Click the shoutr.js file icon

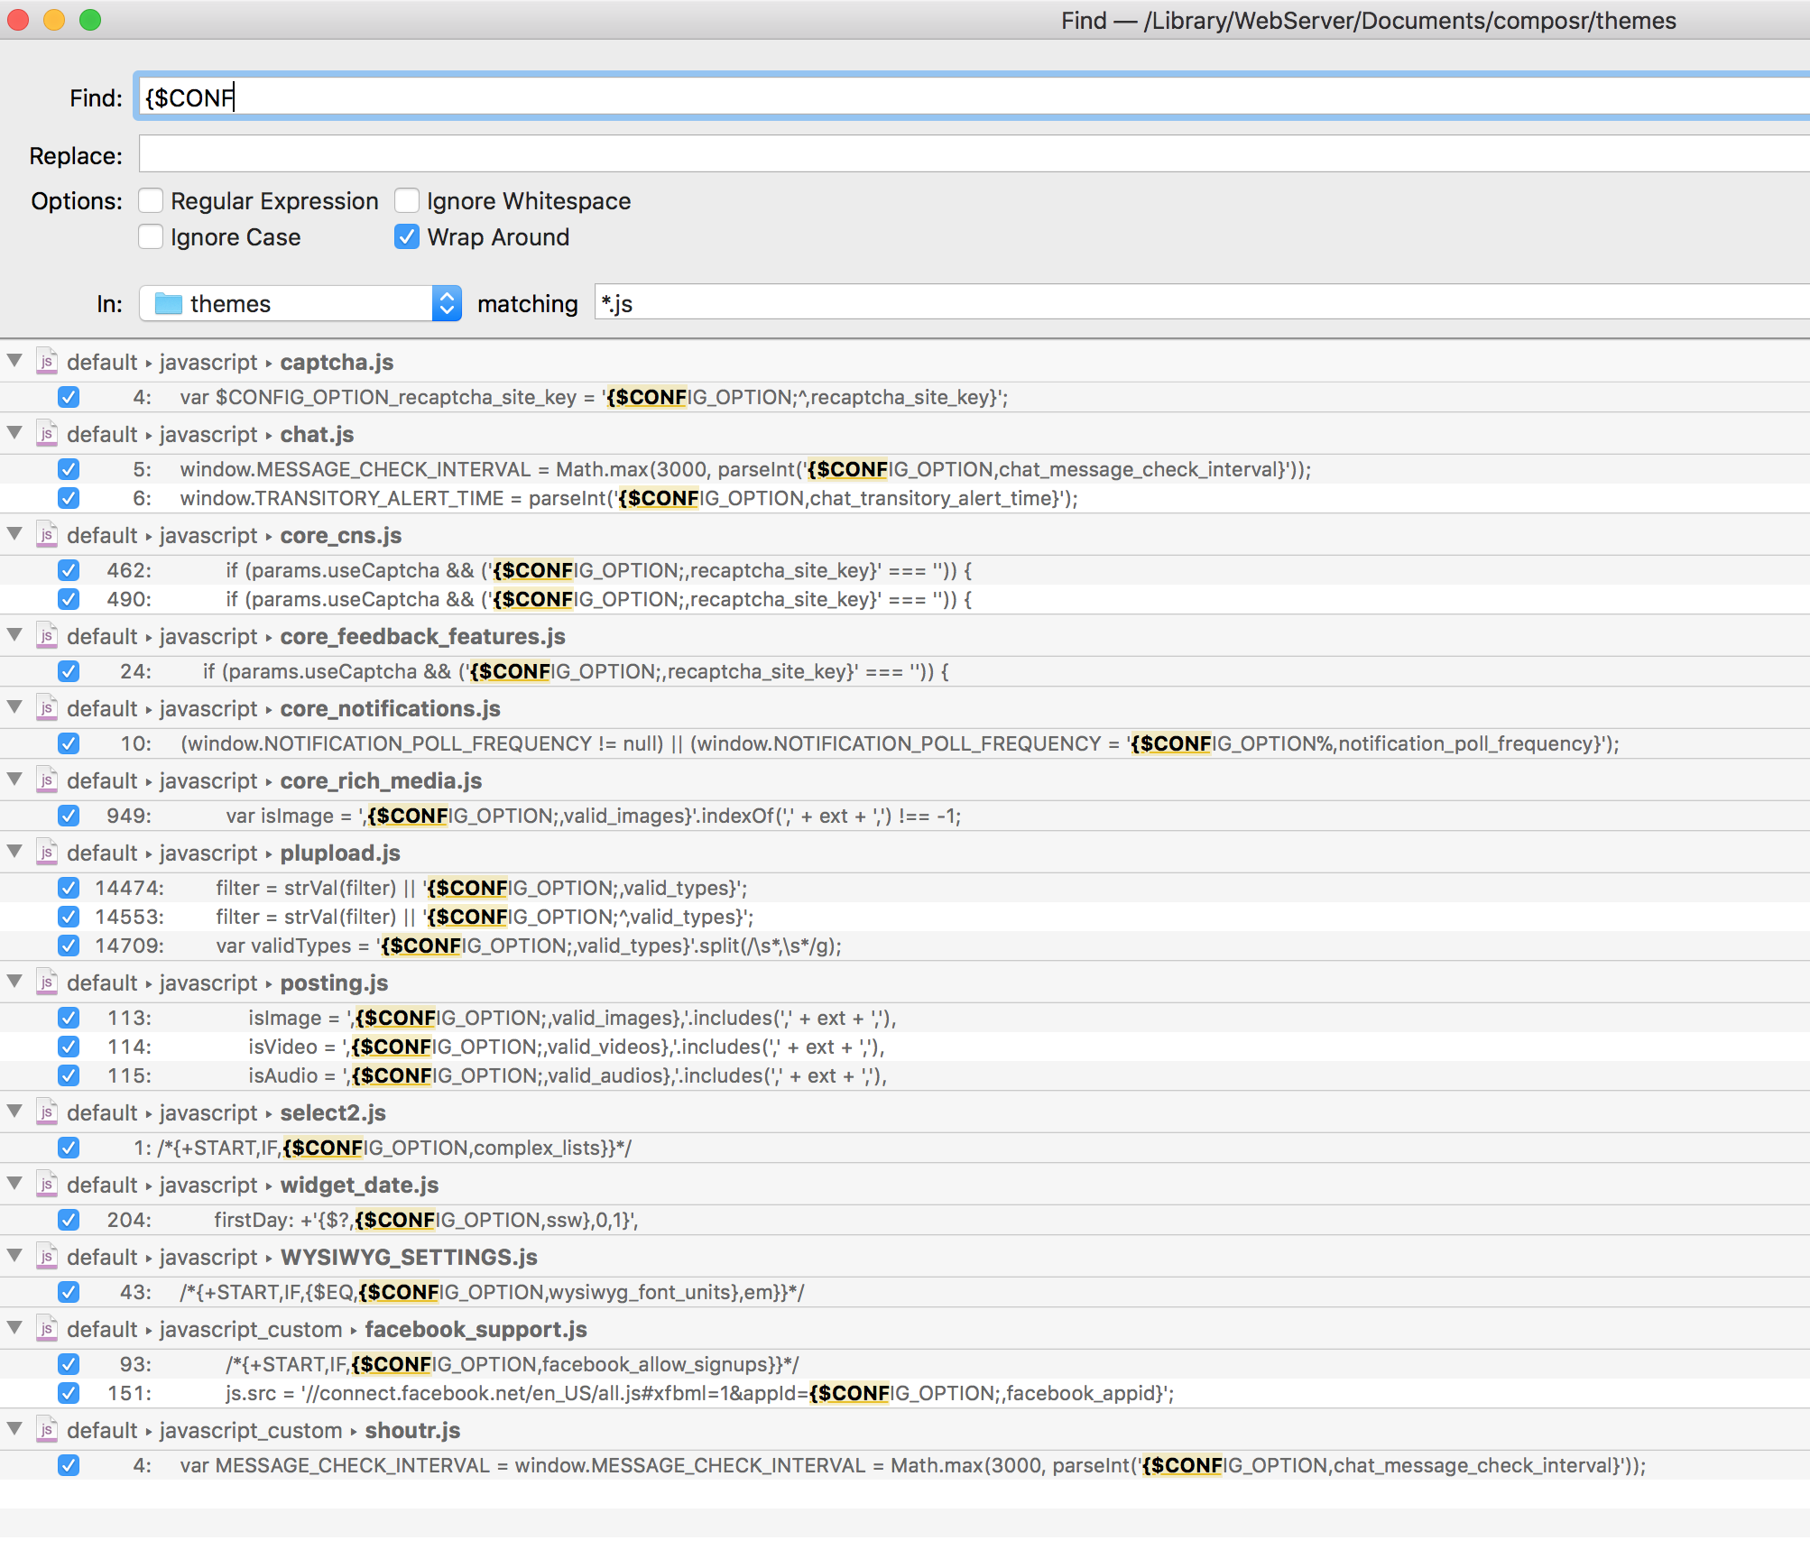(47, 1430)
